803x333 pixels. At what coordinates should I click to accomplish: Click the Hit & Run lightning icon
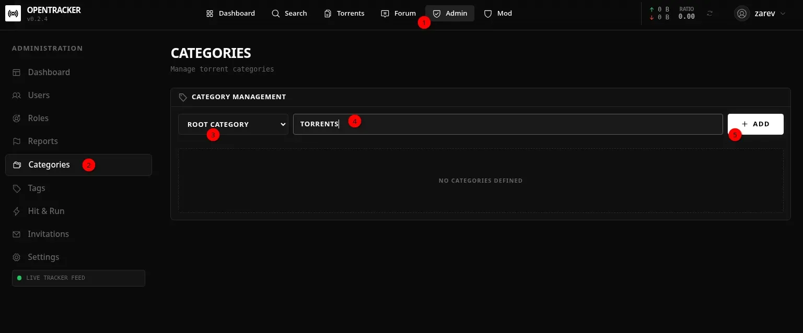pyautogui.click(x=17, y=211)
